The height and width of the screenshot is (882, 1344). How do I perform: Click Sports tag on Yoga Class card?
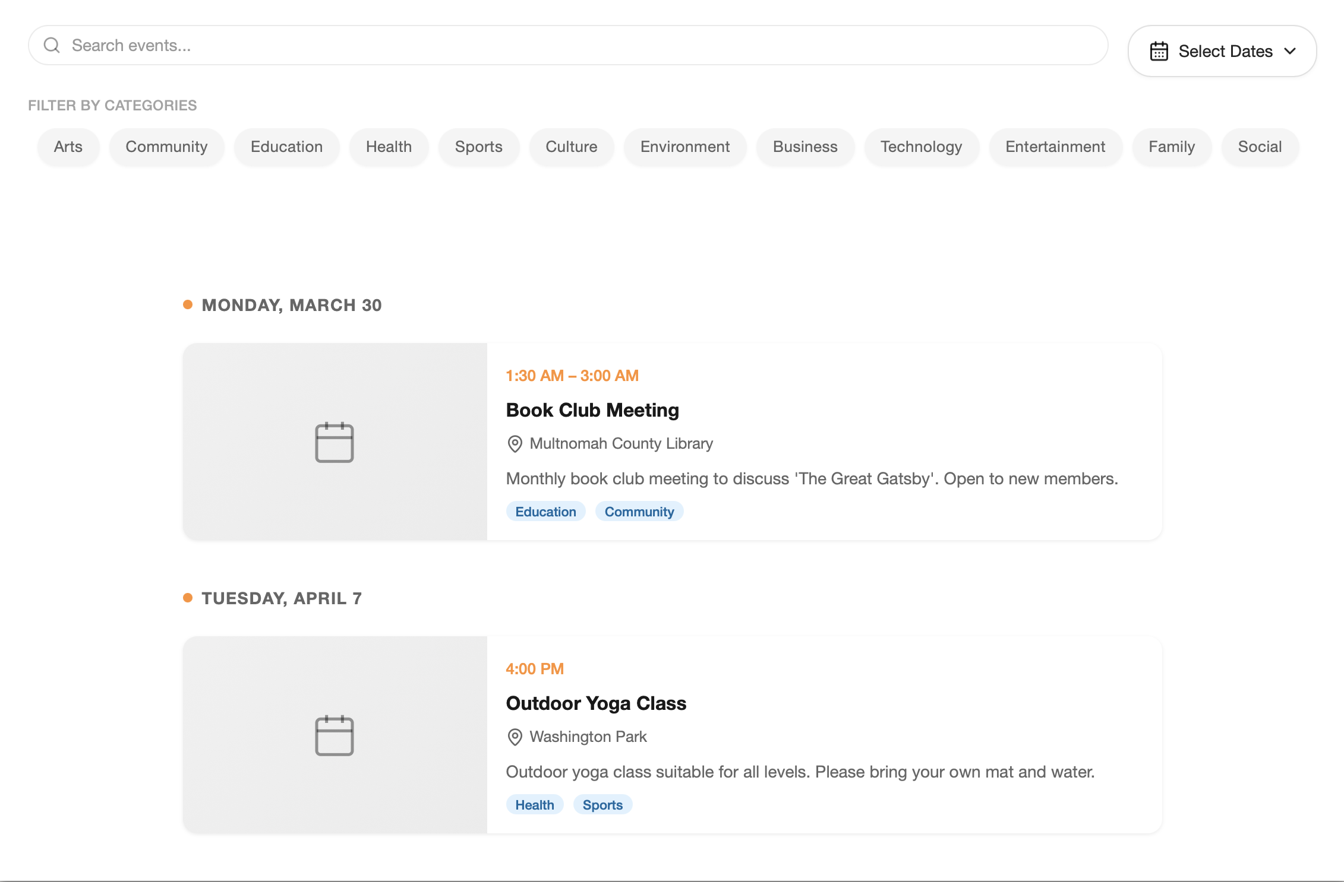click(602, 805)
